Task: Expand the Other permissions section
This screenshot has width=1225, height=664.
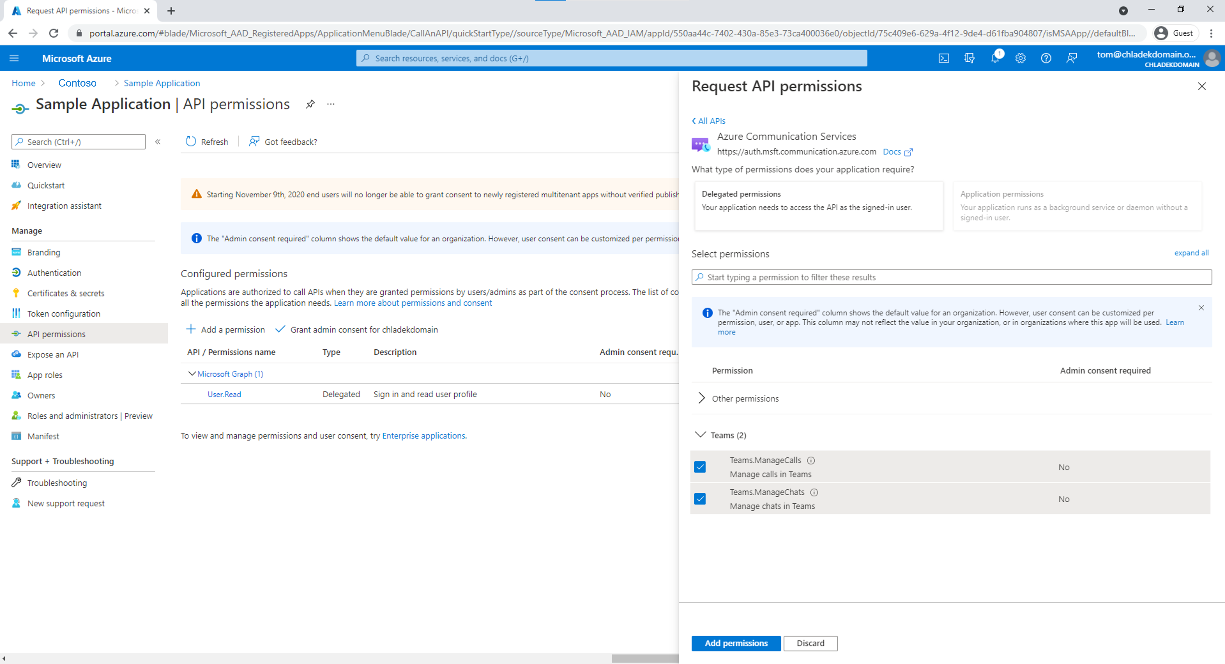Action: 701,398
